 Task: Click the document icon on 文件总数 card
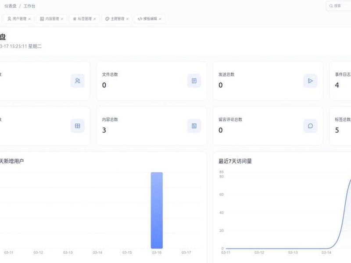pos(194,81)
